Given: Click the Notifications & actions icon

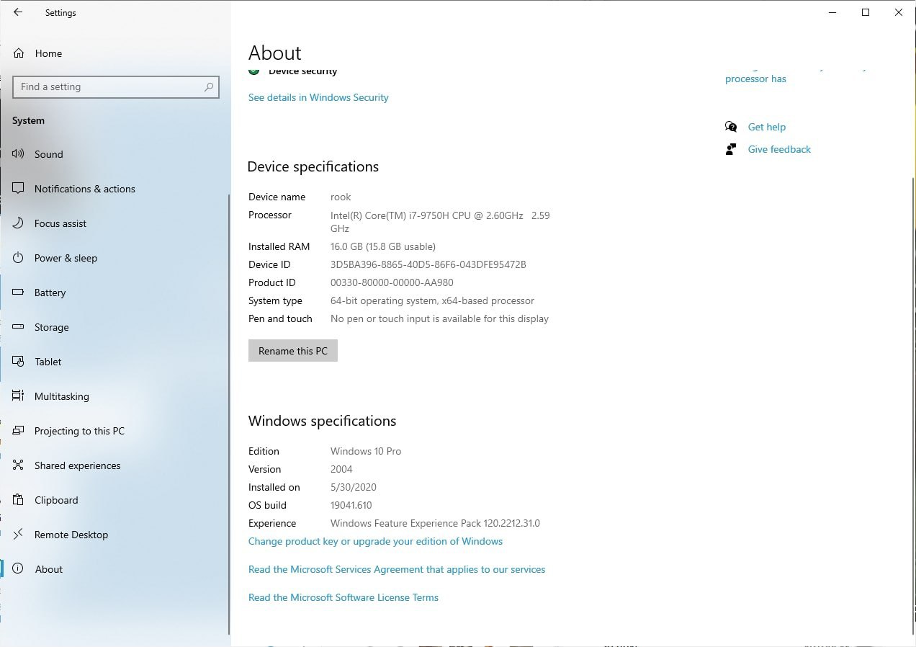Looking at the screenshot, I should tap(19, 189).
